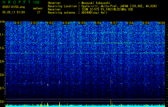Click the 0.6 frequency axis label
168x107 pixels.
(x=2, y=102)
